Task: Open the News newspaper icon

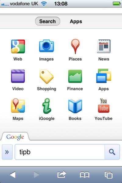Action: (104, 46)
